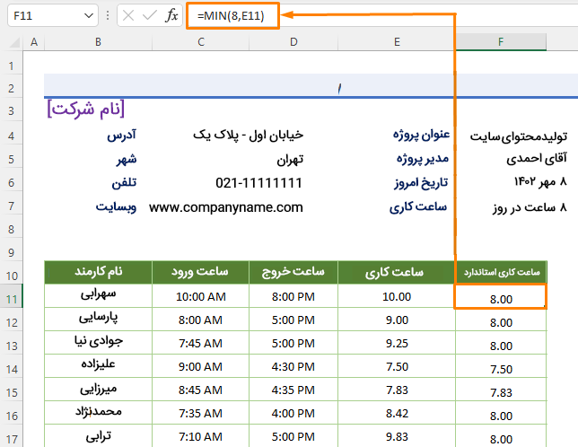Select cell F11 with value 8.00
The width and height of the screenshot is (578, 447).
click(x=500, y=297)
